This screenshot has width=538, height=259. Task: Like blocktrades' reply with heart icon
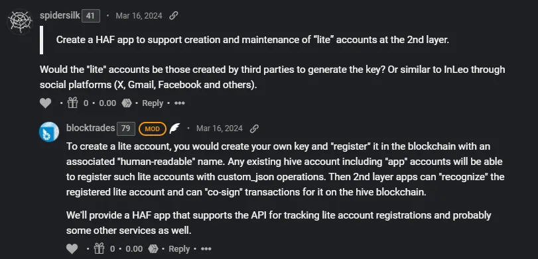click(x=72, y=248)
